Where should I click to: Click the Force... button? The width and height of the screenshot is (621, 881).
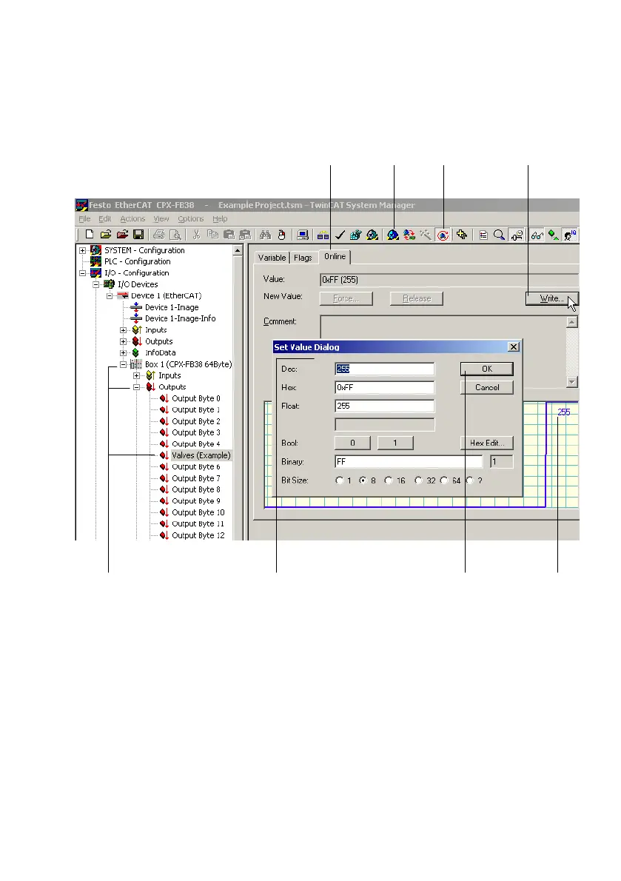(x=346, y=298)
